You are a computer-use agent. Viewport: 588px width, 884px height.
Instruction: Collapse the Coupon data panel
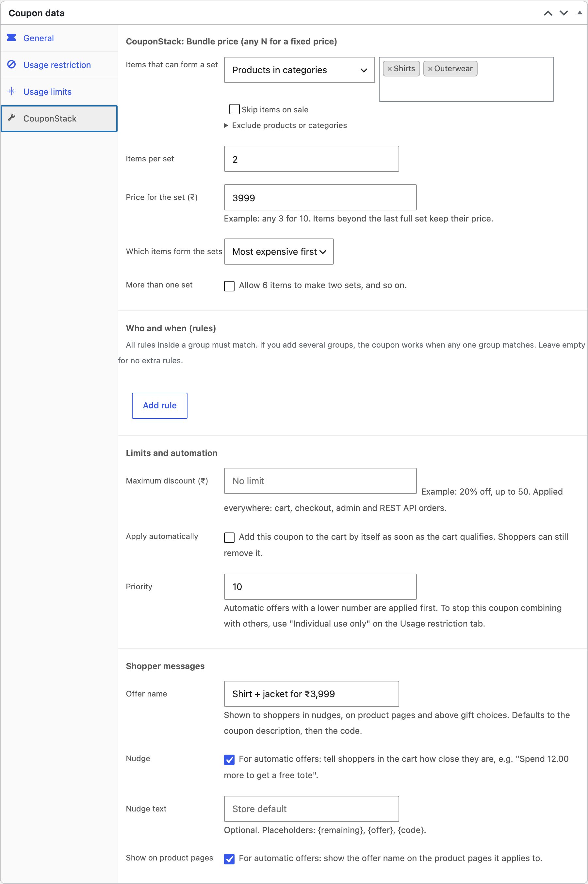[x=580, y=13]
